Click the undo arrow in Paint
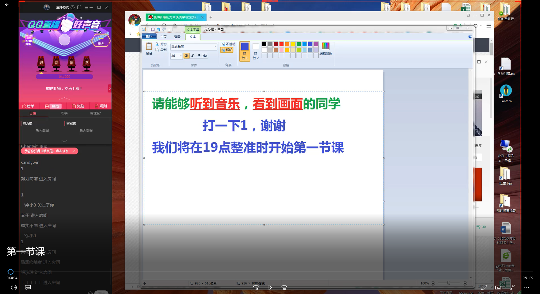Image resolution: width=540 pixels, height=294 pixels. pyautogui.click(x=158, y=29)
